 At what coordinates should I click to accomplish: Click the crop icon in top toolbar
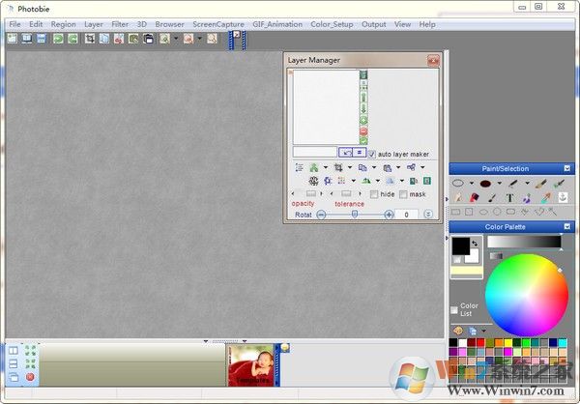[x=89, y=40]
